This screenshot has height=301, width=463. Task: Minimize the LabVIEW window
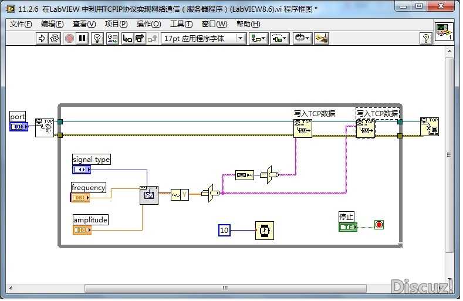click(404, 6)
